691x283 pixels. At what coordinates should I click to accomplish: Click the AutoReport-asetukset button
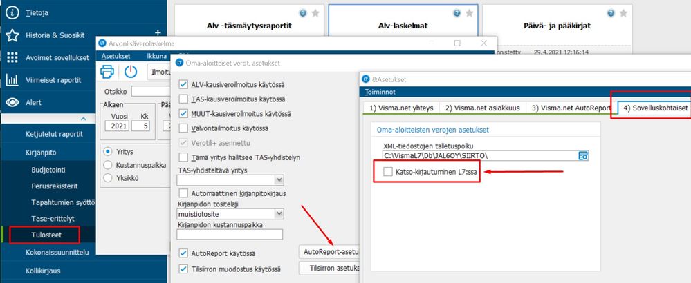coord(329,252)
